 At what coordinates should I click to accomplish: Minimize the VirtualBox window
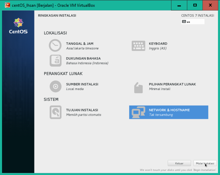[x=179, y=5]
